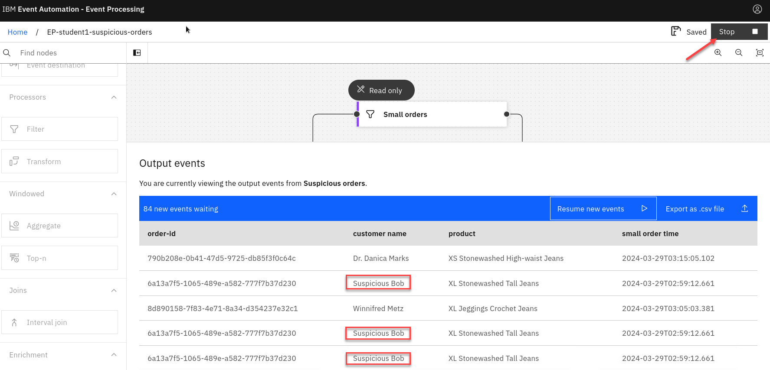Select the Filter processor node

[60, 129]
